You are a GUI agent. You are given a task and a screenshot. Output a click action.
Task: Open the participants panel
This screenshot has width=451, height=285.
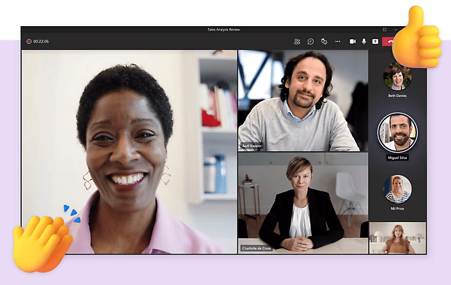tap(297, 42)
